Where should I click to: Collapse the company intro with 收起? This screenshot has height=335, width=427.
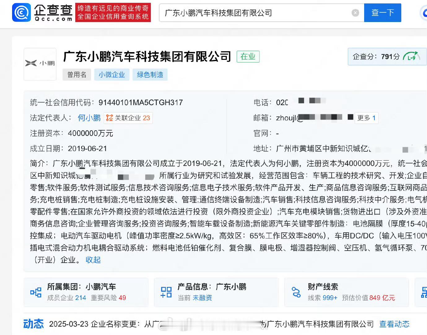point(93,260)
